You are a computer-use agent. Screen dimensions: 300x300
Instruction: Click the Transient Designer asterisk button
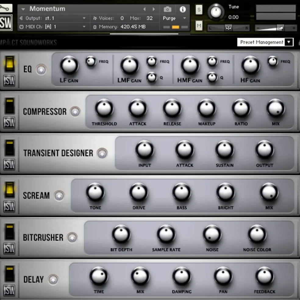102,153
